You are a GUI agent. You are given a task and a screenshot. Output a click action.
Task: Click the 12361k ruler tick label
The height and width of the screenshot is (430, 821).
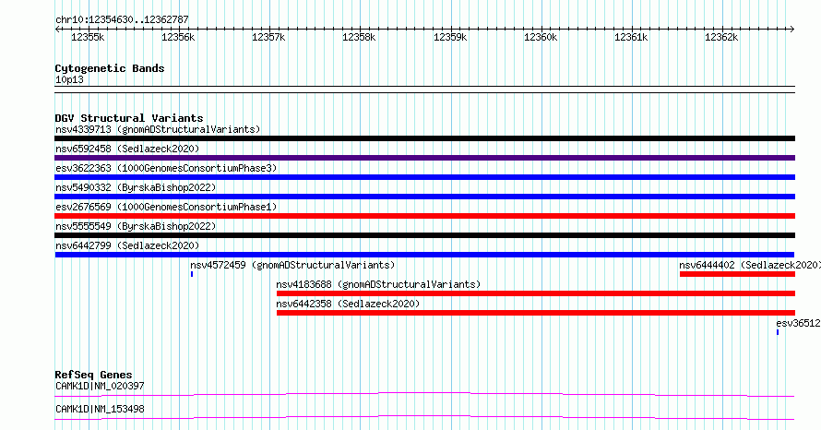[x=631, y=37]
